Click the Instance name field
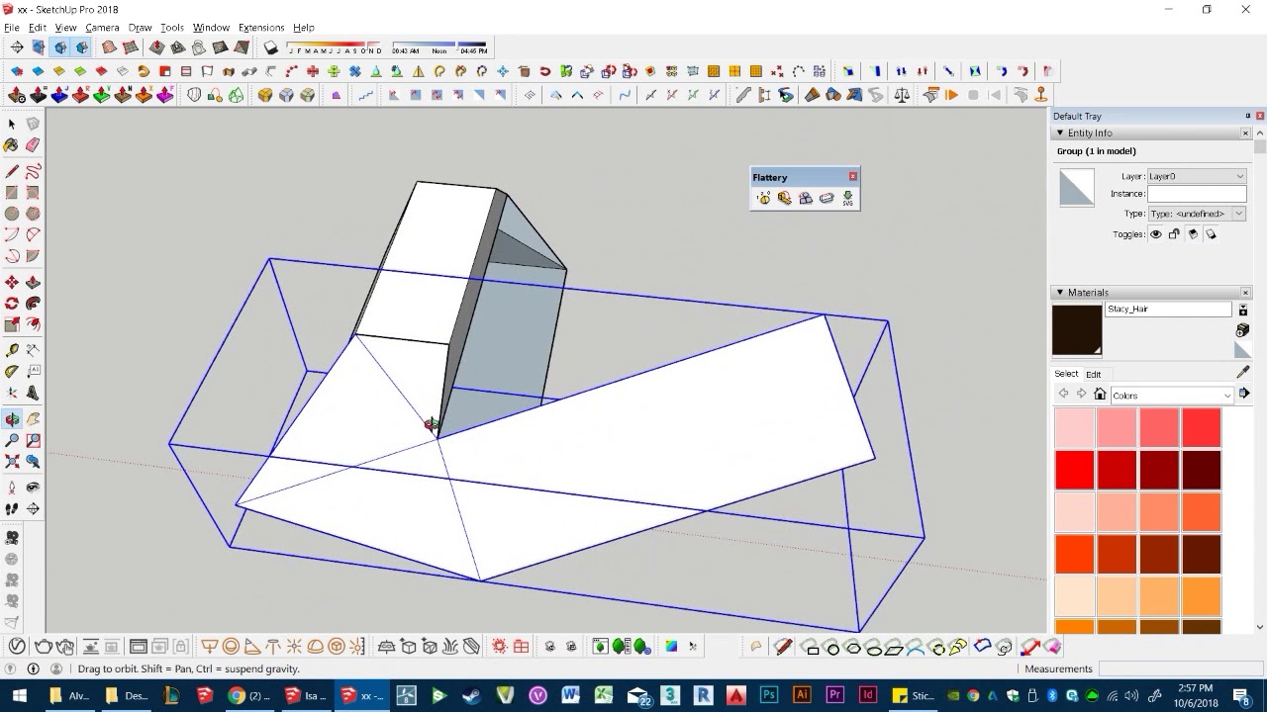The height and width of the screenshot is (712, 1267). tap(1196, 194)
